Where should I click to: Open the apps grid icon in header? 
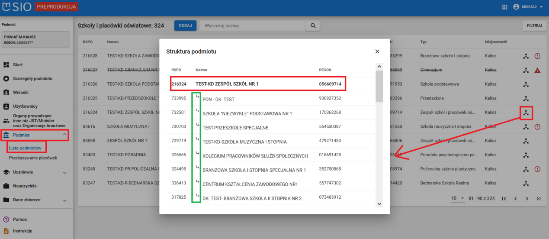click(504, 7)
